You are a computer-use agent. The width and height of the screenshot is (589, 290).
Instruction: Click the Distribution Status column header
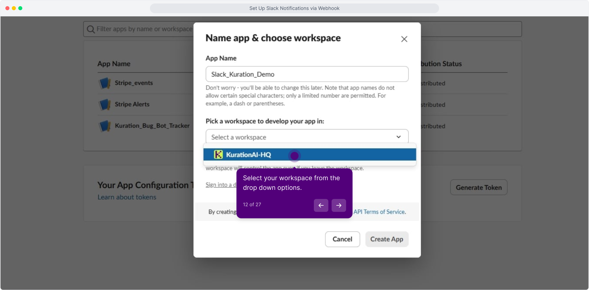pos(441,64)
